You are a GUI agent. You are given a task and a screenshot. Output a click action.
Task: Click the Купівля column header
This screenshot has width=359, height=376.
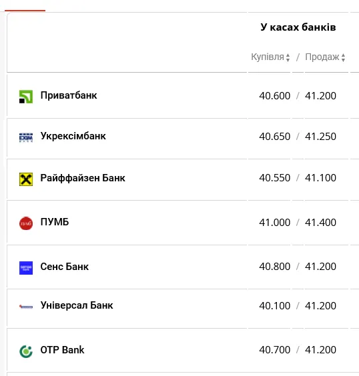(268, 57)
